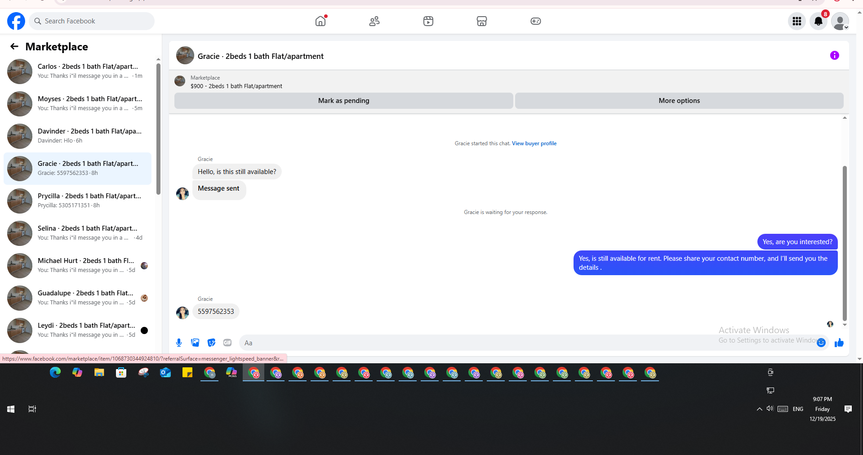
Task: Click the chat messages scrollbar
Action: [845, 243]
